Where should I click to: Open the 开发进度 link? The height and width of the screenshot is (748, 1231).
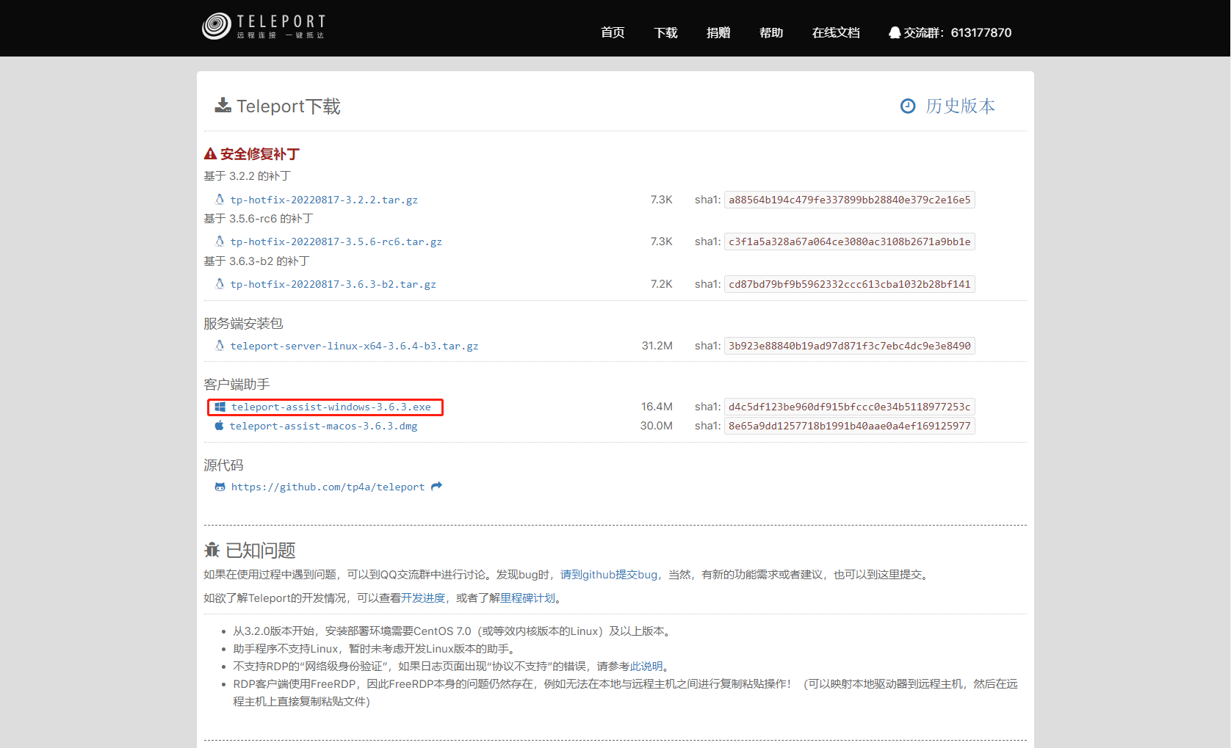[423, 598]
